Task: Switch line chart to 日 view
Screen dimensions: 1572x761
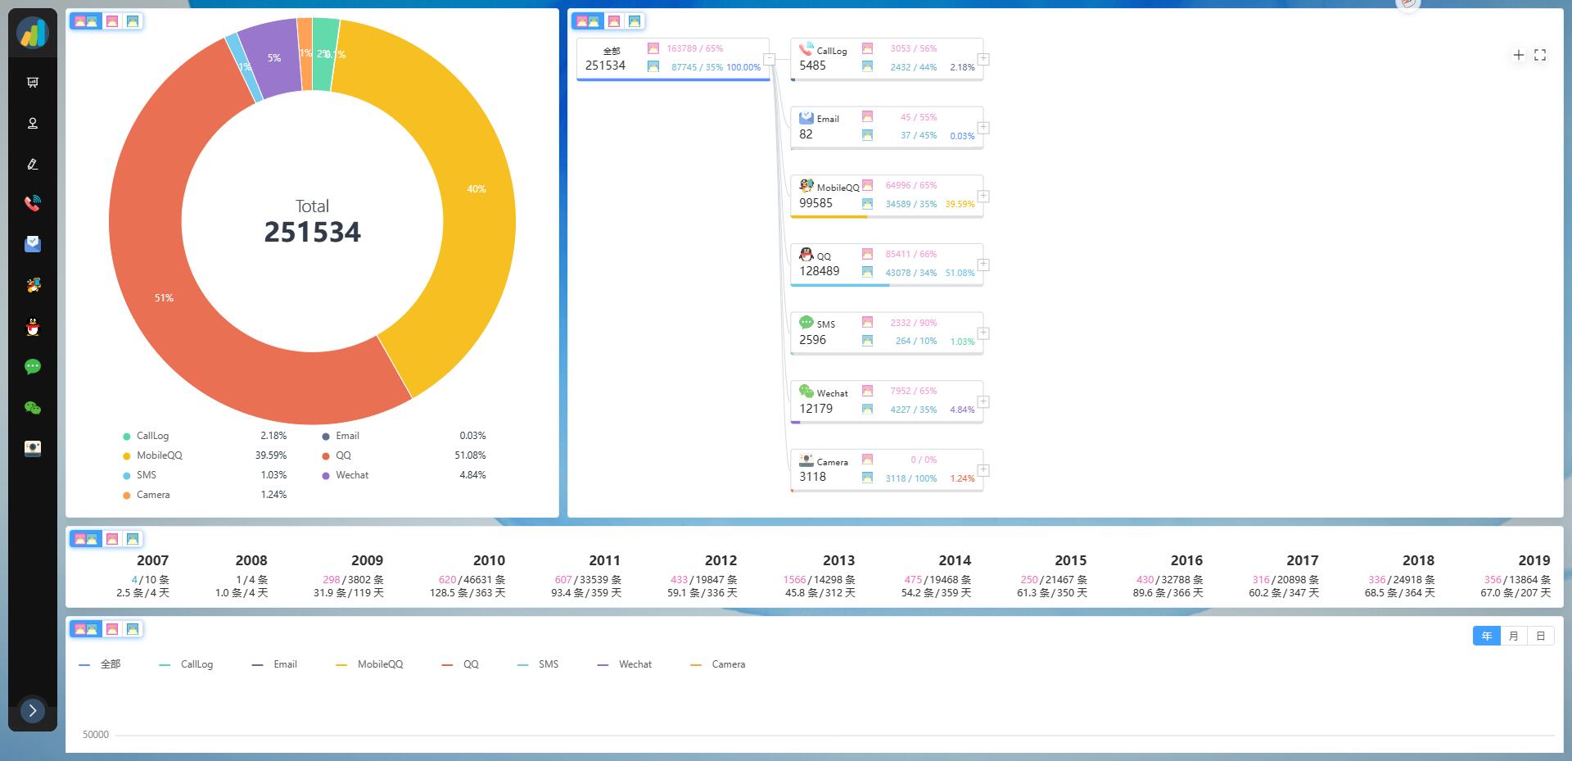Action: click(1540, 636)
